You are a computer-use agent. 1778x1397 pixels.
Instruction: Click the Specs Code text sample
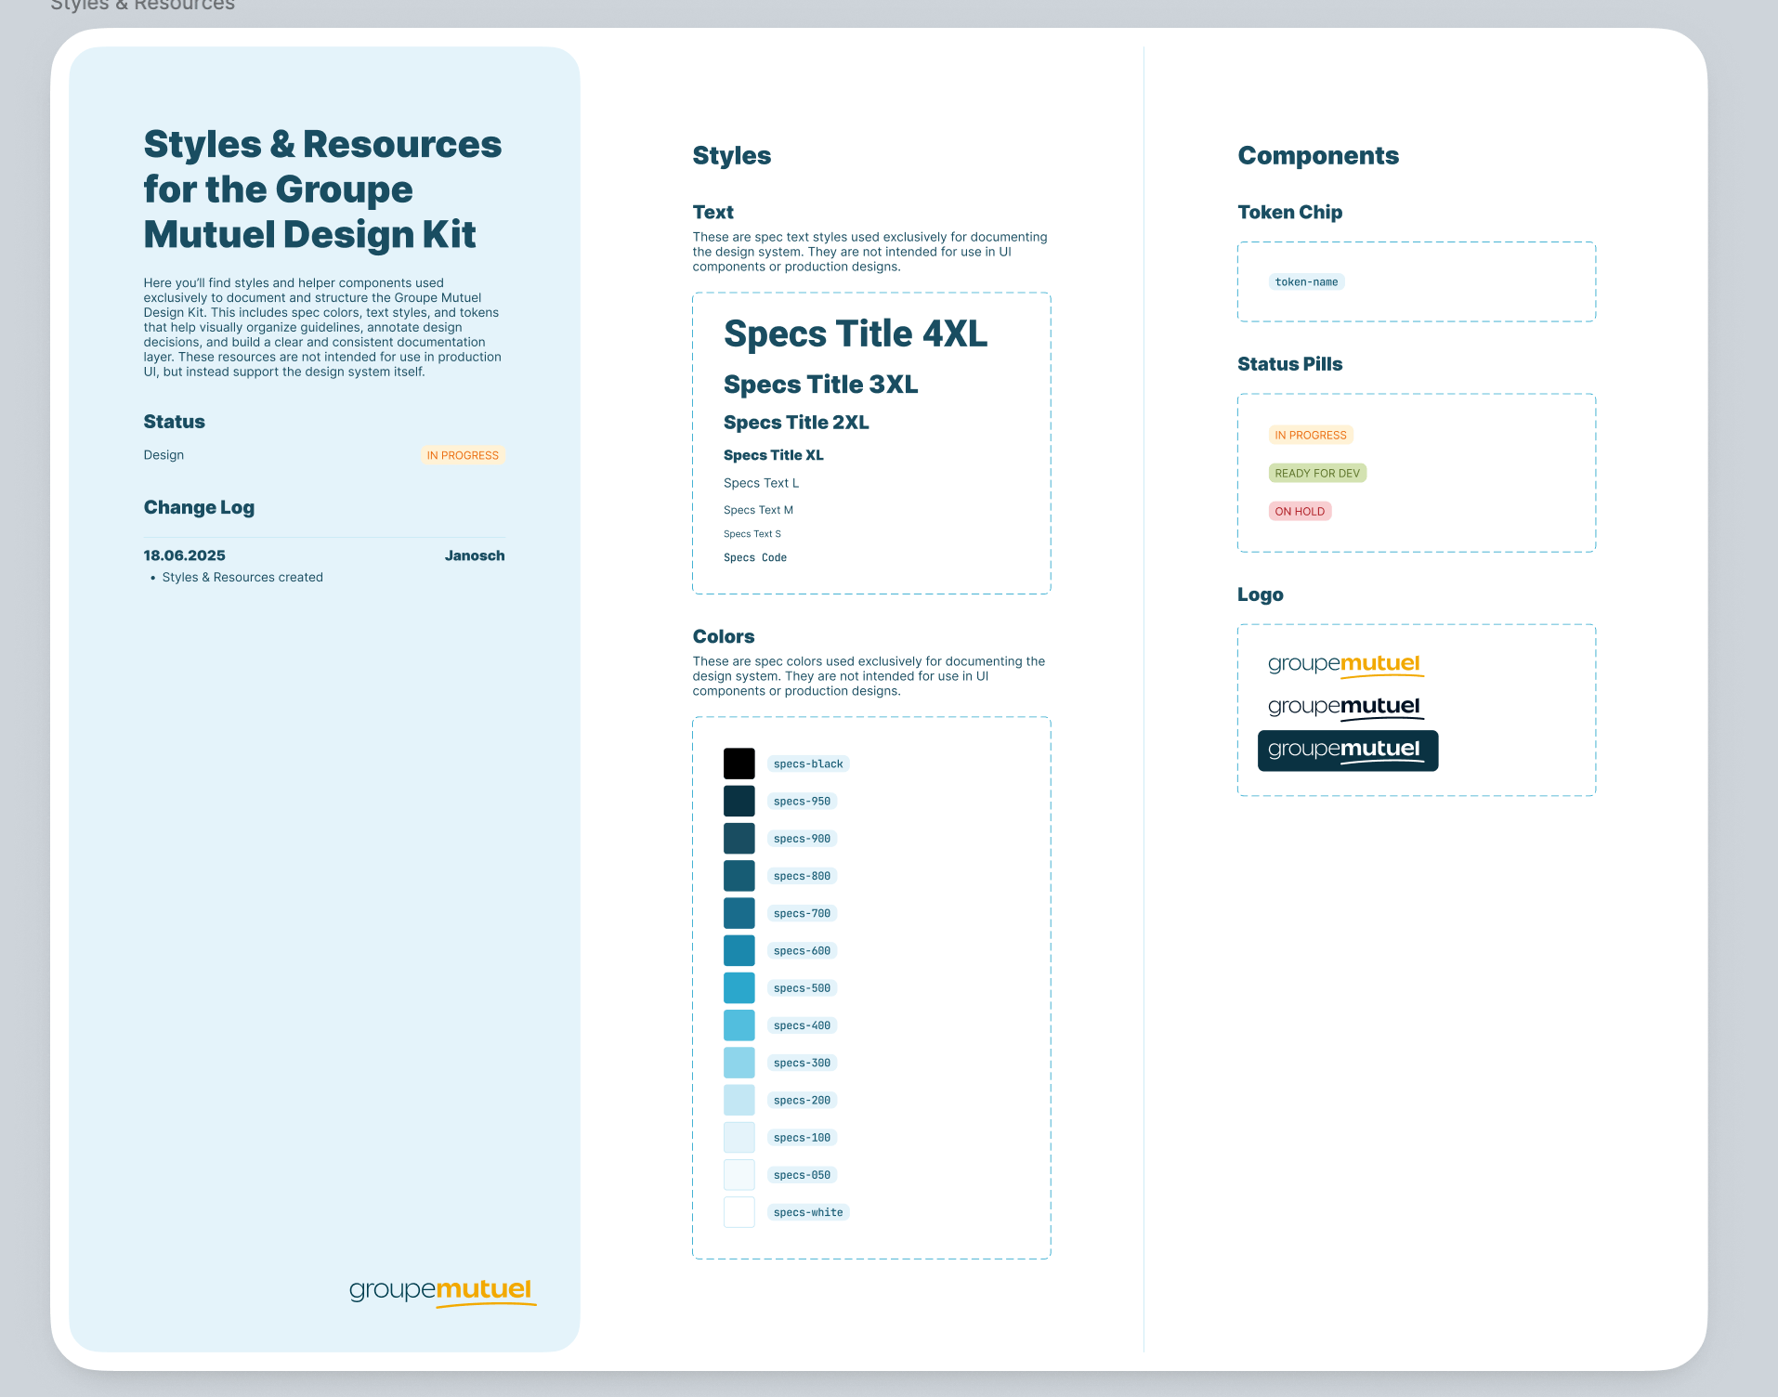click(x=754, y=558)
